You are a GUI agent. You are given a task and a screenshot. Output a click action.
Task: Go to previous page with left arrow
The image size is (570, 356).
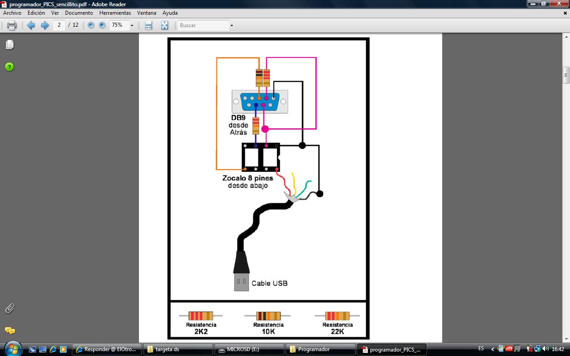(31, 25)
